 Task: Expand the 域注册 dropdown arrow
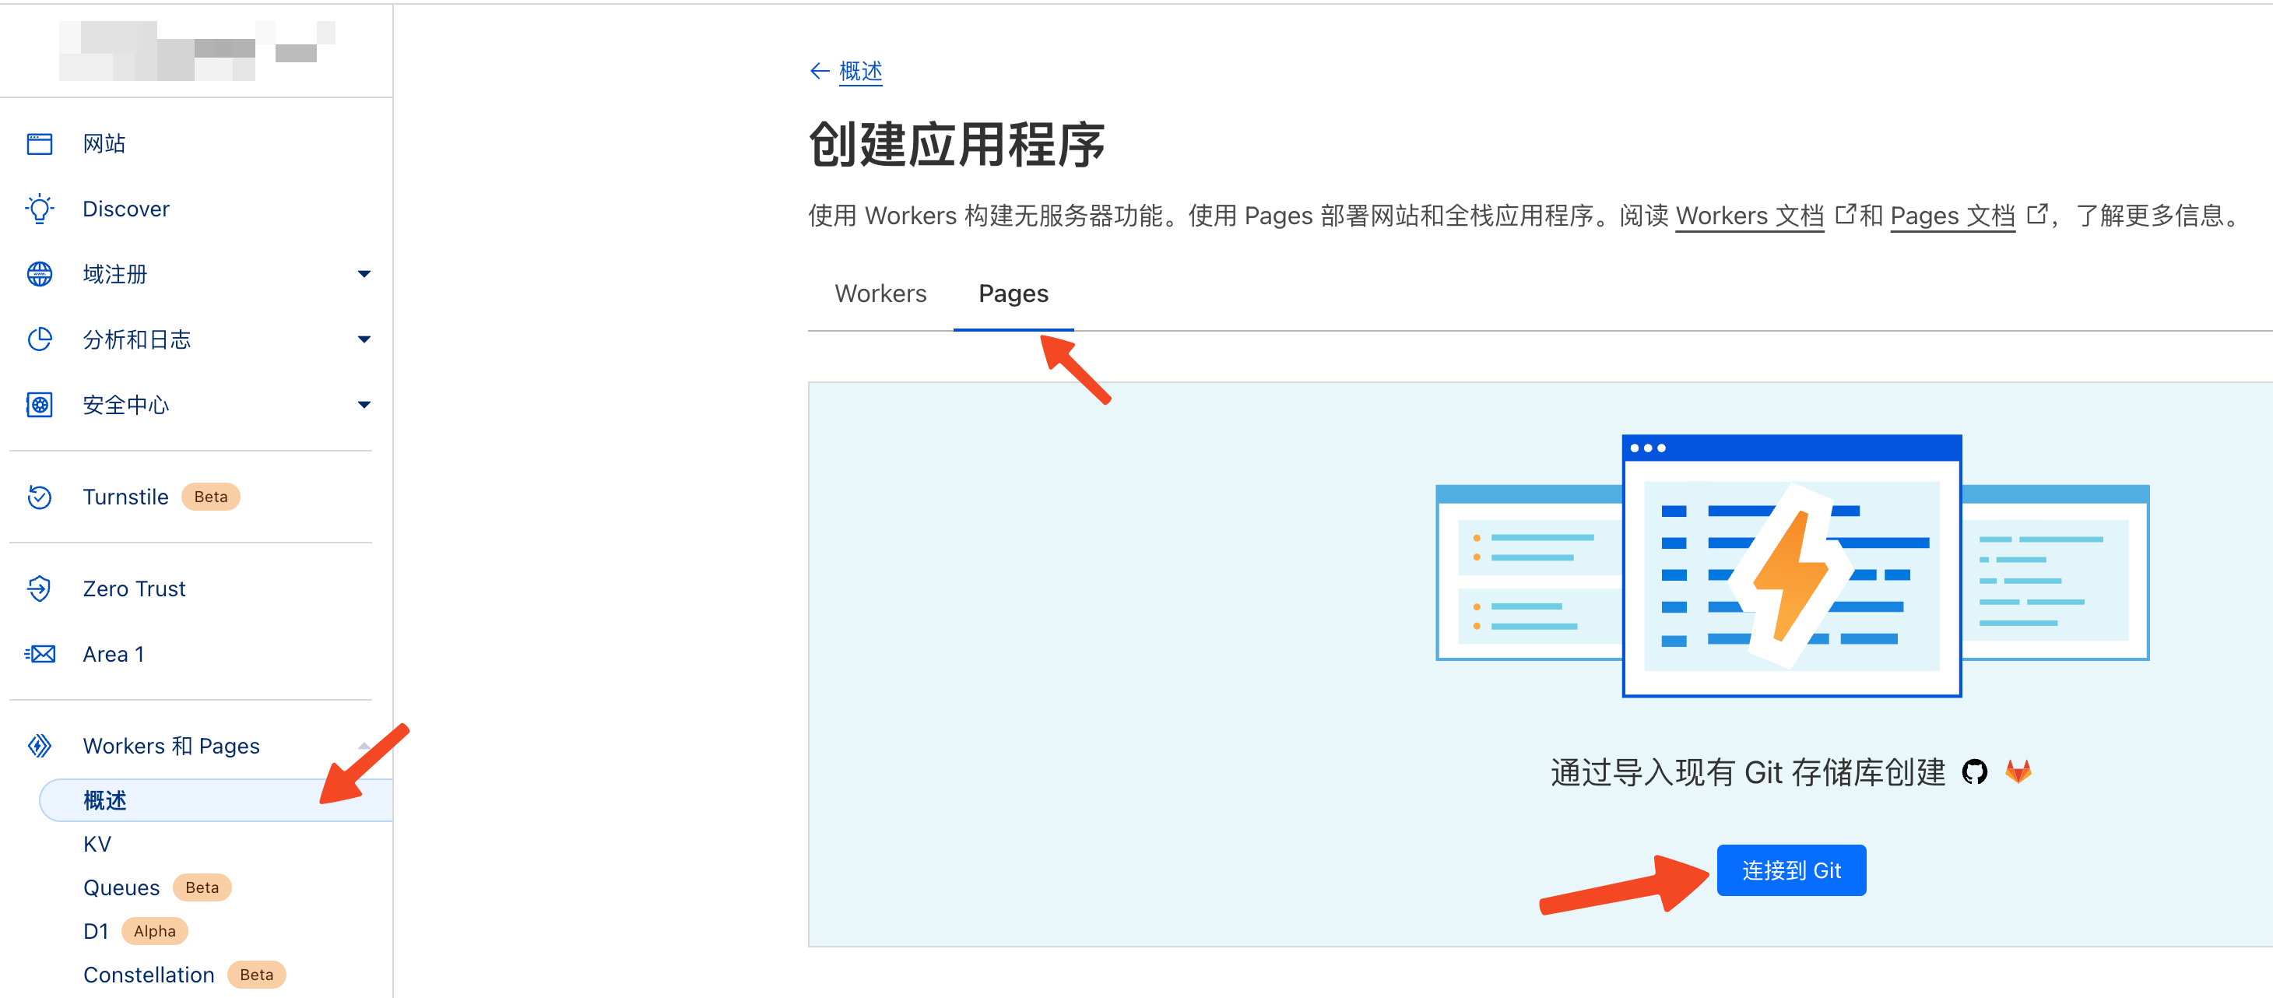pos(364,275)
